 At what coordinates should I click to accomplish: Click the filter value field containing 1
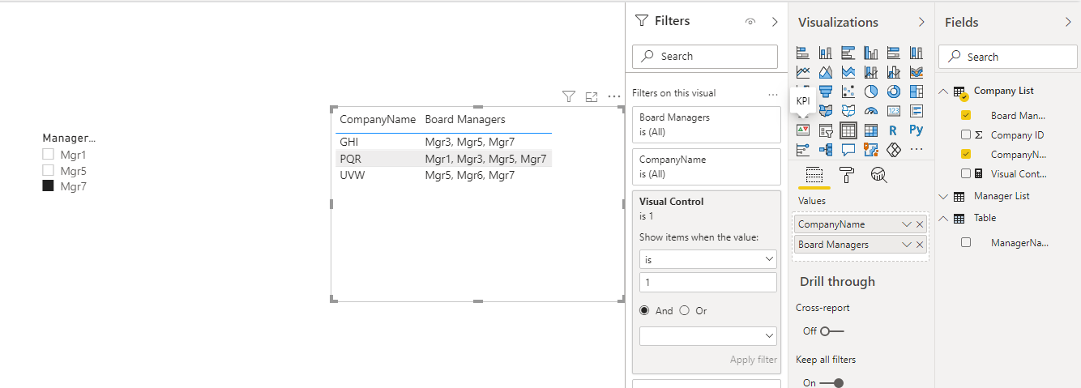(x=708, y=283)
